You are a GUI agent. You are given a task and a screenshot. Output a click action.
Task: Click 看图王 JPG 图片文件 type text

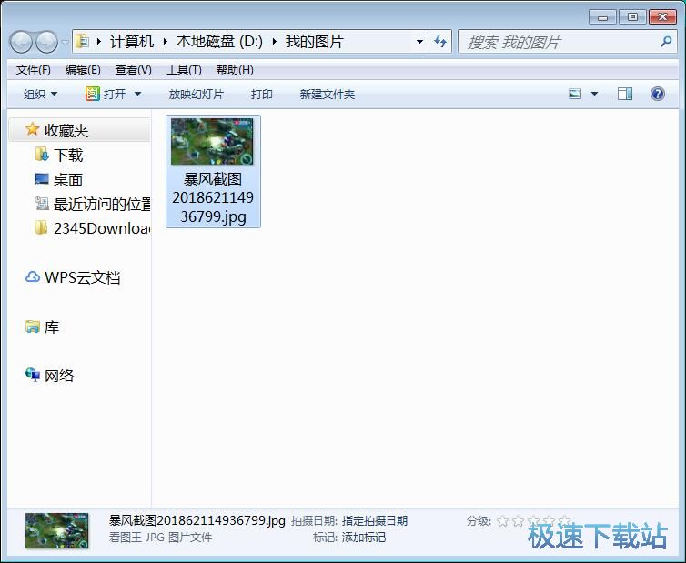point(160,538)
